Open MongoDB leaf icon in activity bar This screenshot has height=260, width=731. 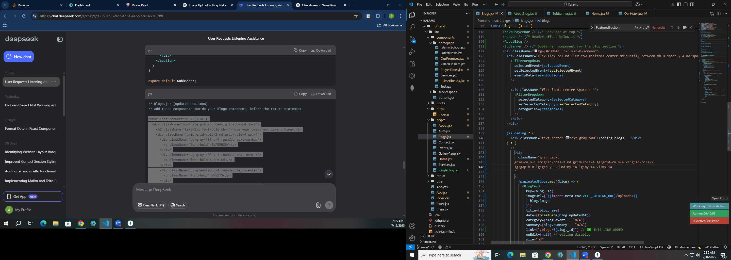[x=412, y=88]
